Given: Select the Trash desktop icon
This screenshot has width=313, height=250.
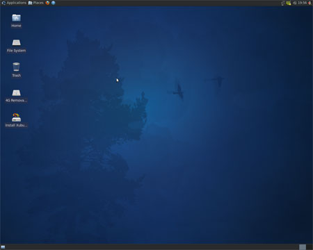Looking at the screenshot, I should pos(16,70).
